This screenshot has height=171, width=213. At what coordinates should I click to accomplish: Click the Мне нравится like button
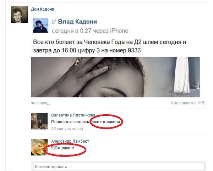point(184,103)
